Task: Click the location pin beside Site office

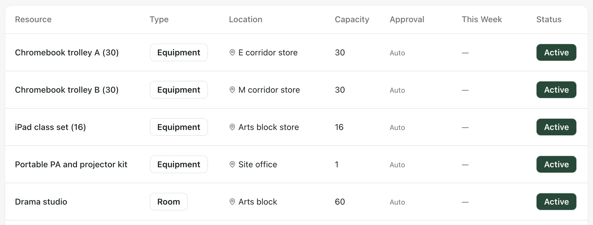Action: pyautogui.click(x=232, y=165)
